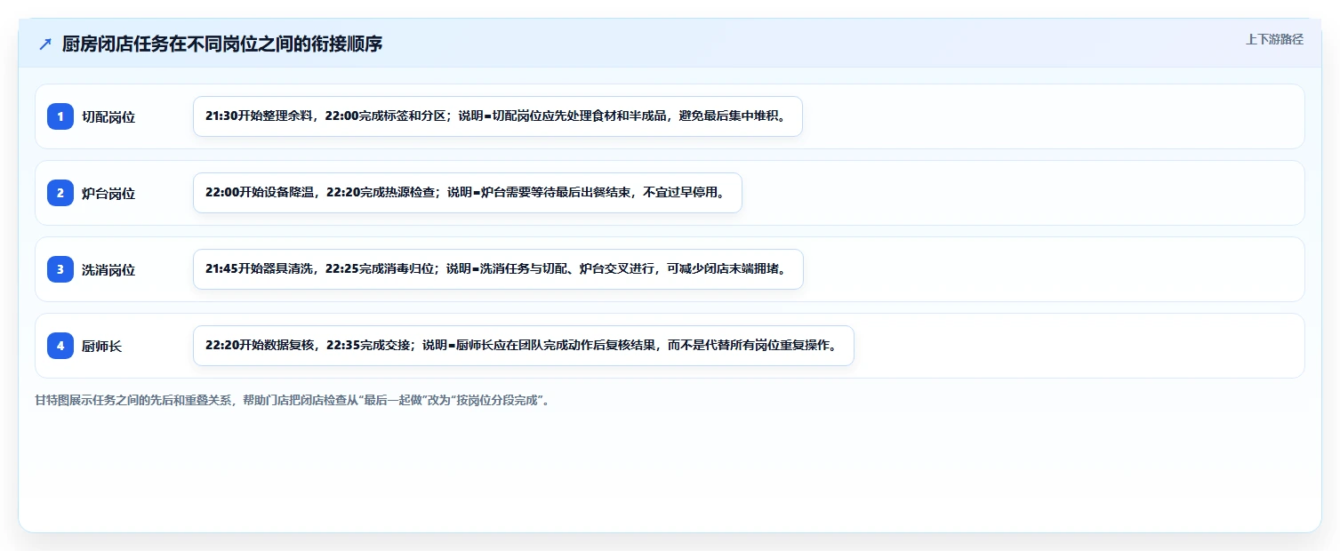This screenshot has width=1340, height=551.
Task: Open the 22:00开始设备降温 description box
Action: click(x=468, y=193)
